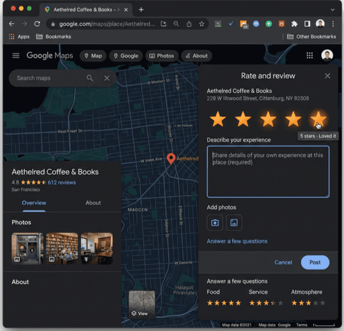344x331 pixels.
Task: Go forward using the browser forward arrow
Action: (24, 24)
